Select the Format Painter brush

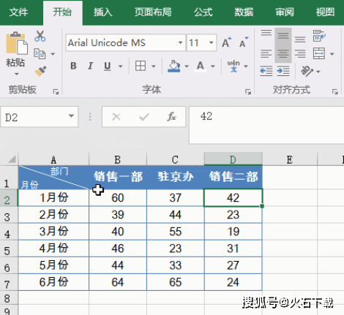coord(40,71)
